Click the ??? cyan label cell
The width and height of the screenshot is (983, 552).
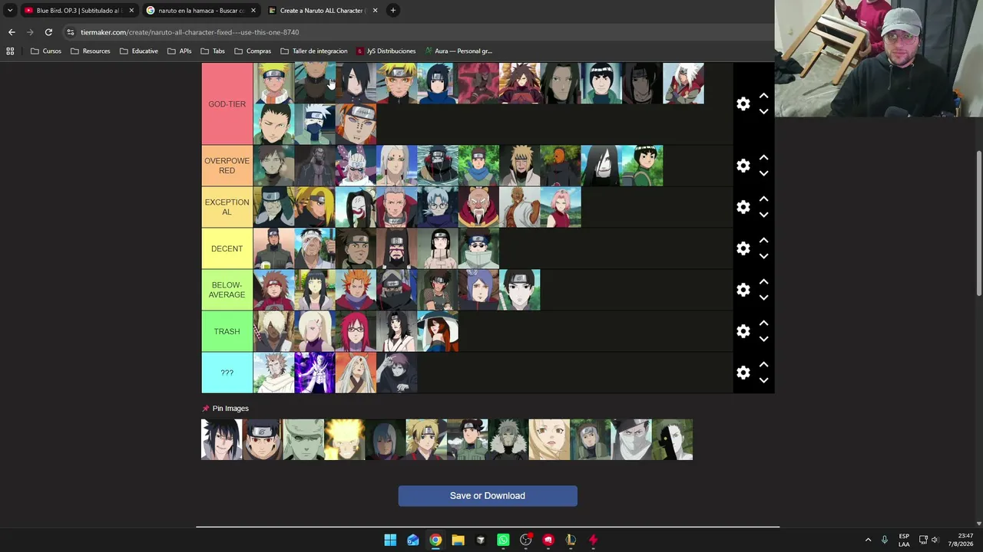(x=227, y=373)
